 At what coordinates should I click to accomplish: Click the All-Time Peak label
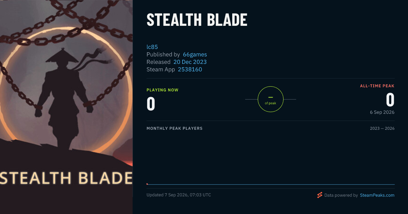(x=377, y=86)
